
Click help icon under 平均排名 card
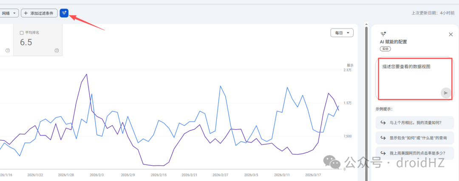point(57,51)
